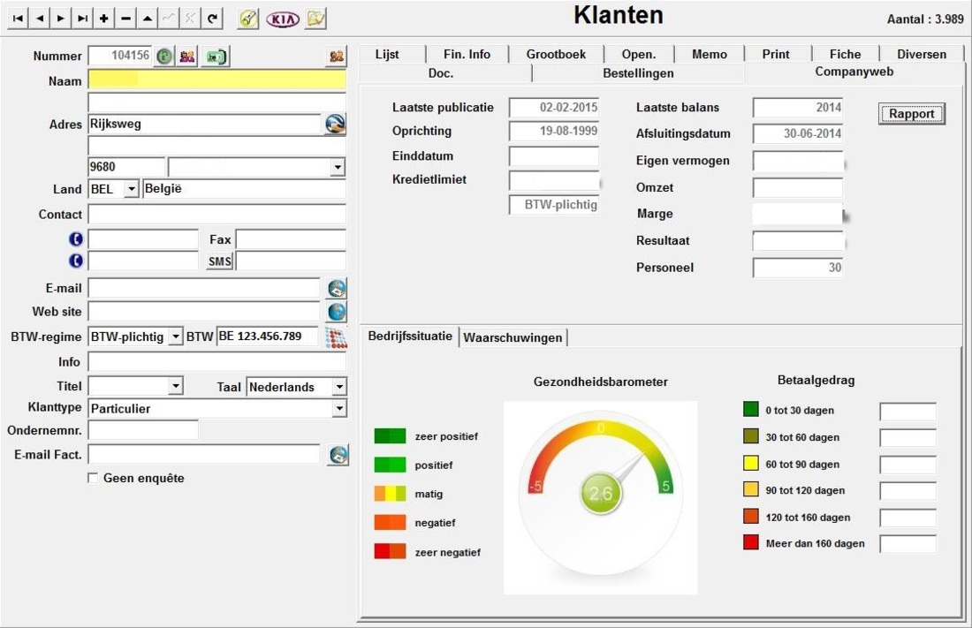Click the BTW number validation icon
The image size is (972, 628).
[x=336, y=337]
